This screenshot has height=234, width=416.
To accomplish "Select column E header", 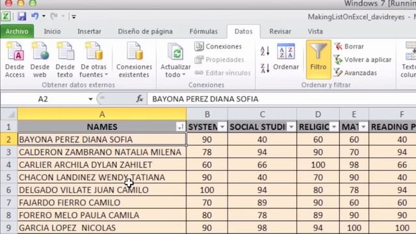I will (x=354, y=114).
